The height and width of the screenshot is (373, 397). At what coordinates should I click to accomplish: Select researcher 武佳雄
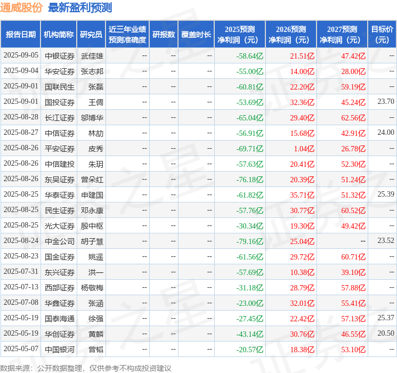tap(92, 56)
